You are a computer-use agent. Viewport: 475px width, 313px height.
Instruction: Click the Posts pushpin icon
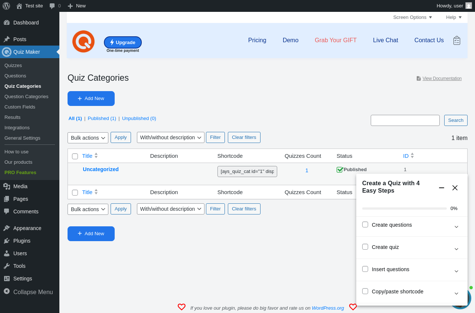[x=7, y=39]
